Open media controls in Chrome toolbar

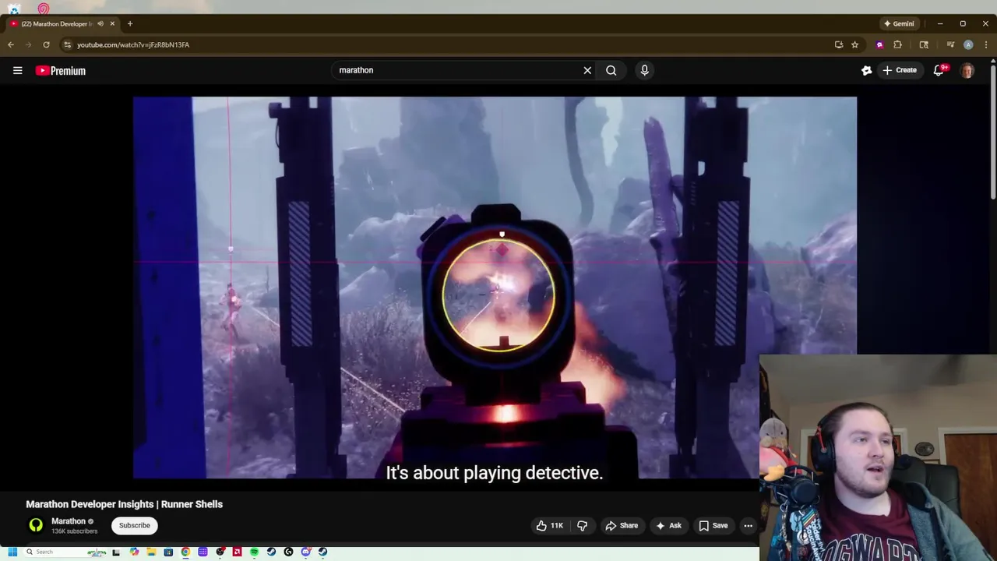tap(950, 44)
